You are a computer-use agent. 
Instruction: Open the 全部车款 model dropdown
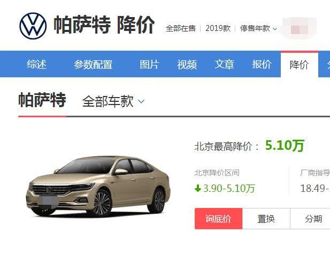113,101
